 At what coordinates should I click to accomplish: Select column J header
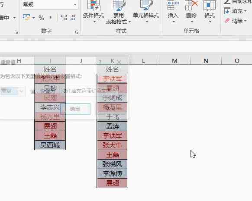pos(81,60)
